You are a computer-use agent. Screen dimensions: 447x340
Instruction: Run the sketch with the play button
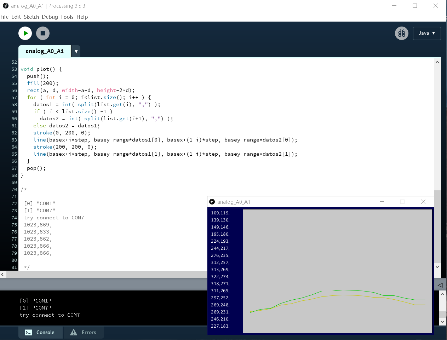[25, 33]
